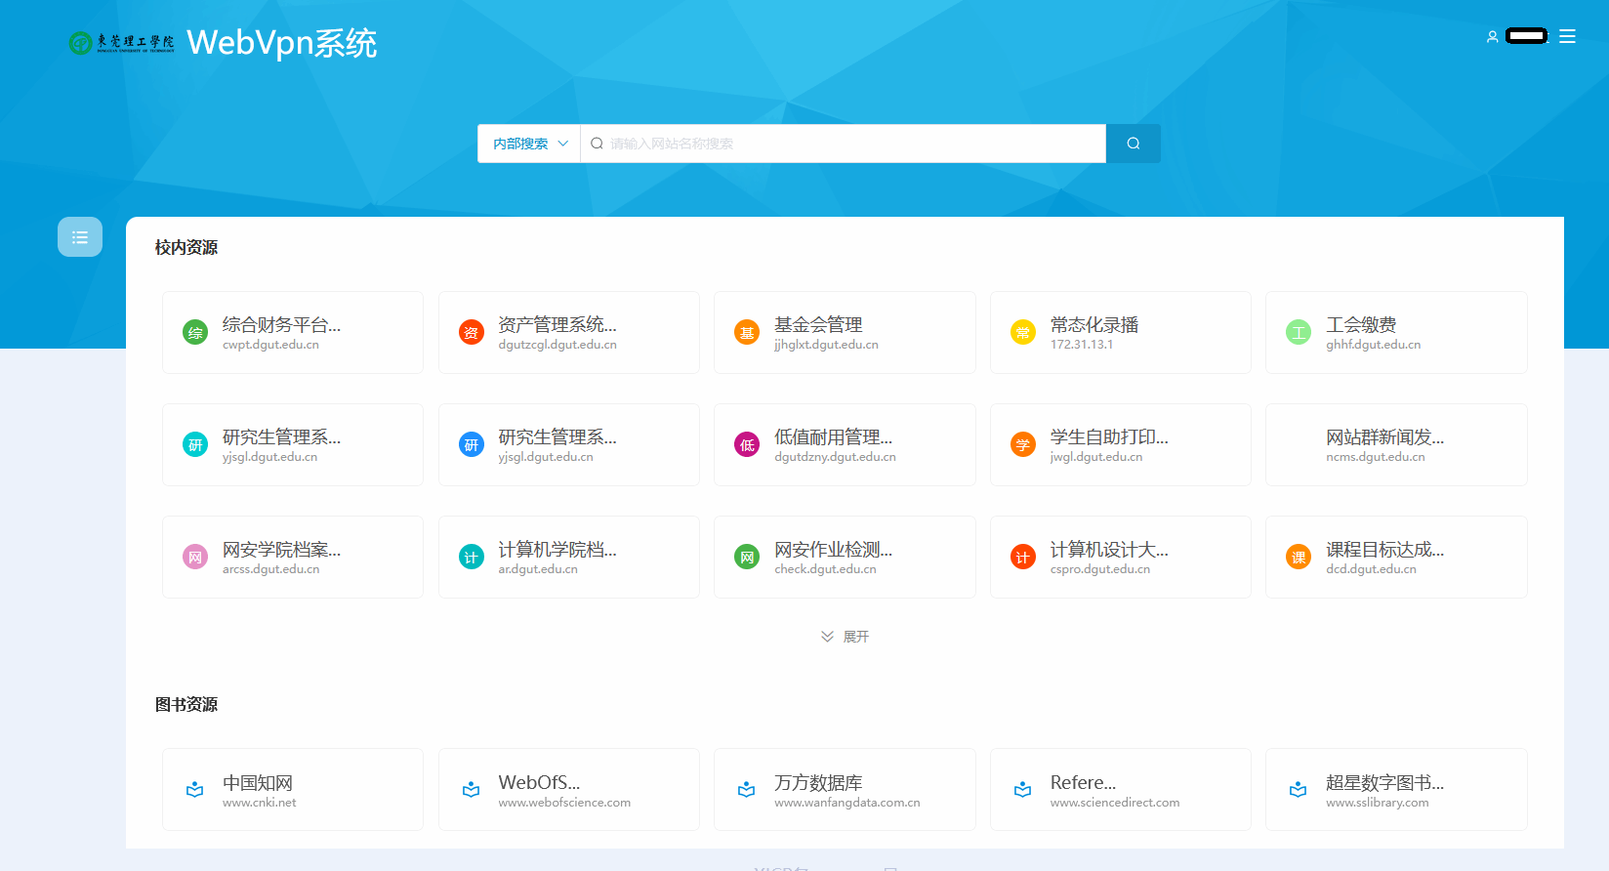Click the red 计 icon of 计算机设计大

click(1023, 558)
